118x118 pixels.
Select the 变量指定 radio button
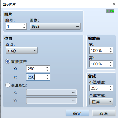point(8,85)
